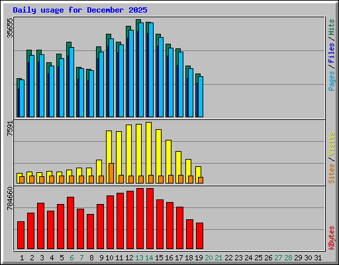Click the red "KBytes" legend label
The image size is (339, 265).
[x=331, y=238]
